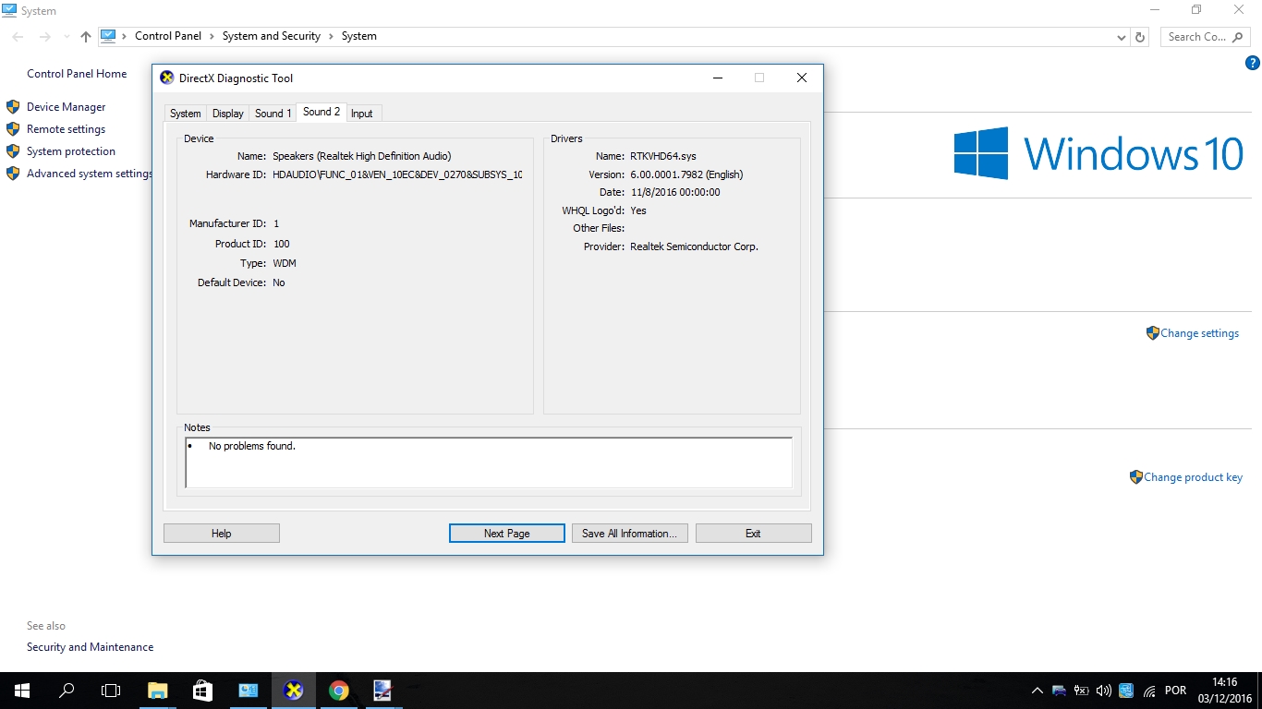
Task: Switch to the Sound 1 tab
Action: tap(273, 114)
